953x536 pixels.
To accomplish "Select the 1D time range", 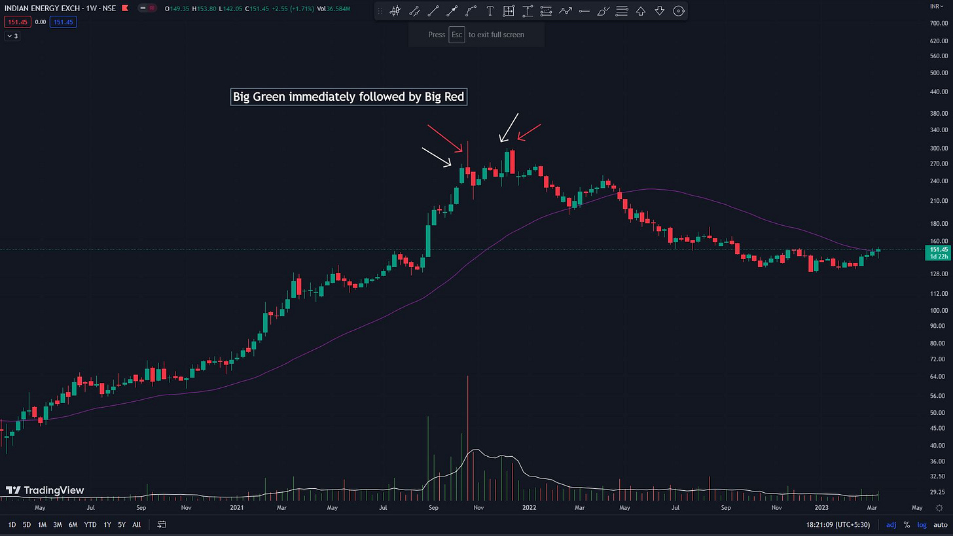I will (12, 524).
